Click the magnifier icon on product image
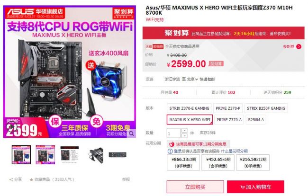The image size is (308, 196). (131, 134)
